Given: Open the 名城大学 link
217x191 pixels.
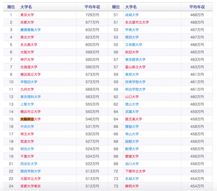Looking at the screenshot, I should (x=132, y=179).
